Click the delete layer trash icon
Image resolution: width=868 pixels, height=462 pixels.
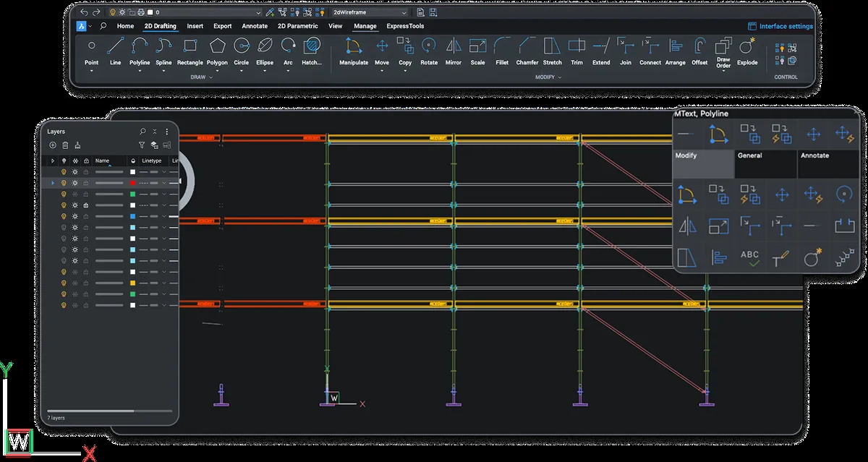(65, 145)
